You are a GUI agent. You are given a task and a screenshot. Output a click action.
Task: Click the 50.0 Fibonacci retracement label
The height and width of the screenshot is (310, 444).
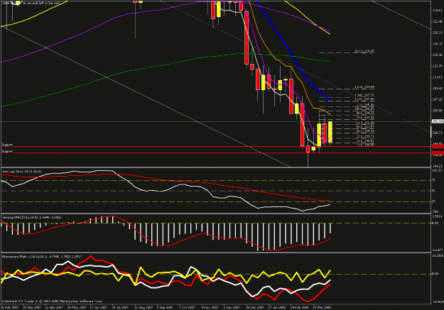(365, 127)
